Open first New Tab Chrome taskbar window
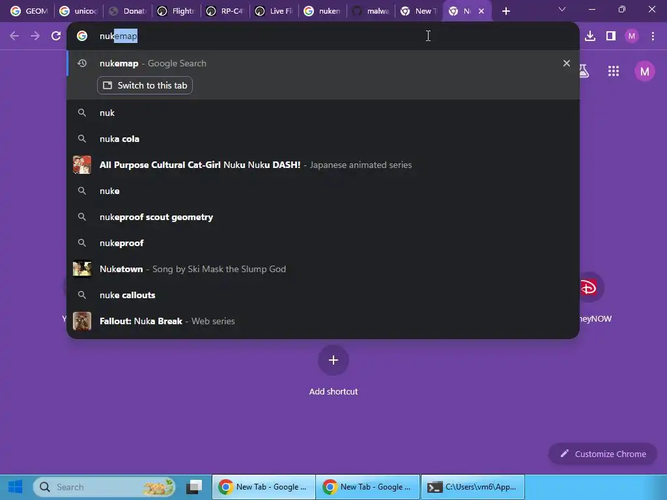 pos(264,487)
